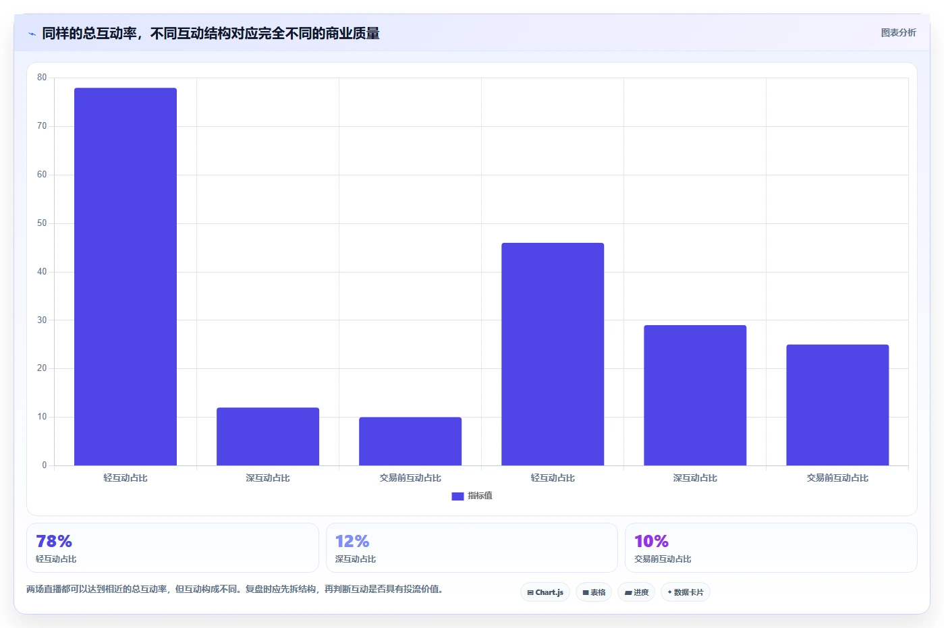
Task: Click the shortest bar valued at 10
Action: click(x=410, y=441)
